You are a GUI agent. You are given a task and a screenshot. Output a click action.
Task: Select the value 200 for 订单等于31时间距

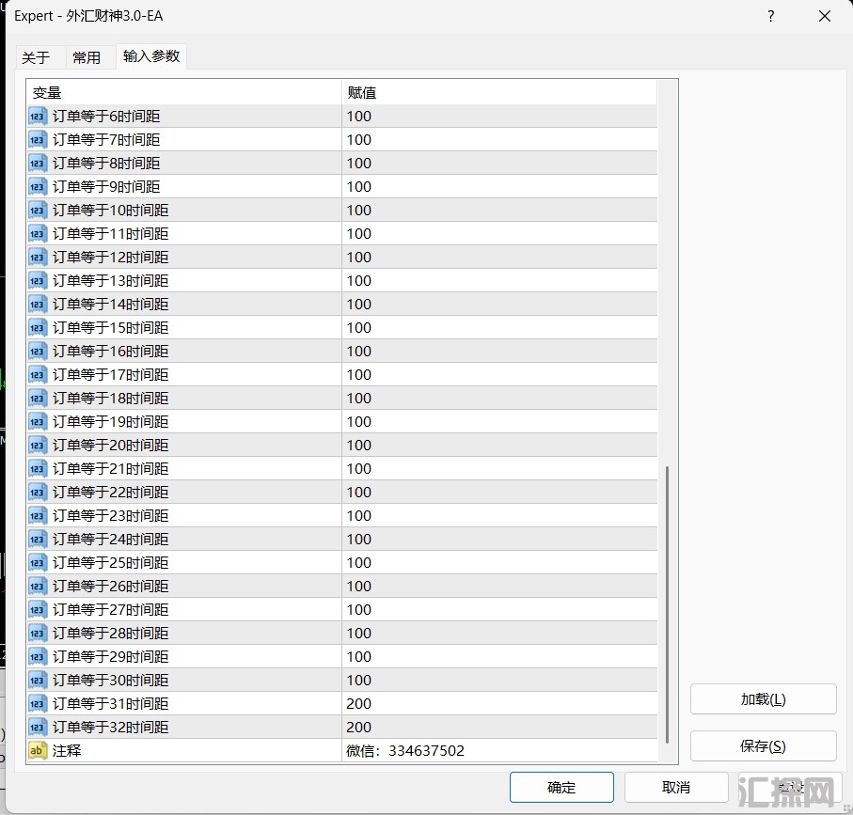tap(359, 704)
